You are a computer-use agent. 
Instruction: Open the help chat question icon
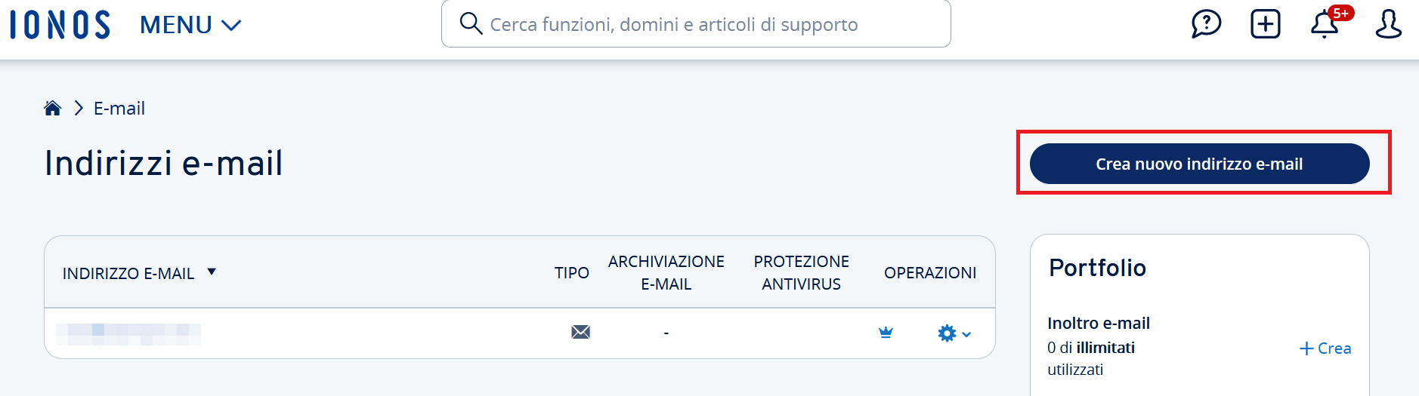pos(1206,24)
